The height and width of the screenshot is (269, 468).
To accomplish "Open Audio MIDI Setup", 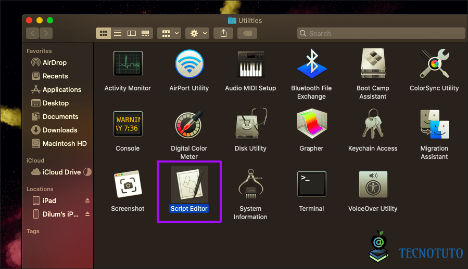I will 251,64.
